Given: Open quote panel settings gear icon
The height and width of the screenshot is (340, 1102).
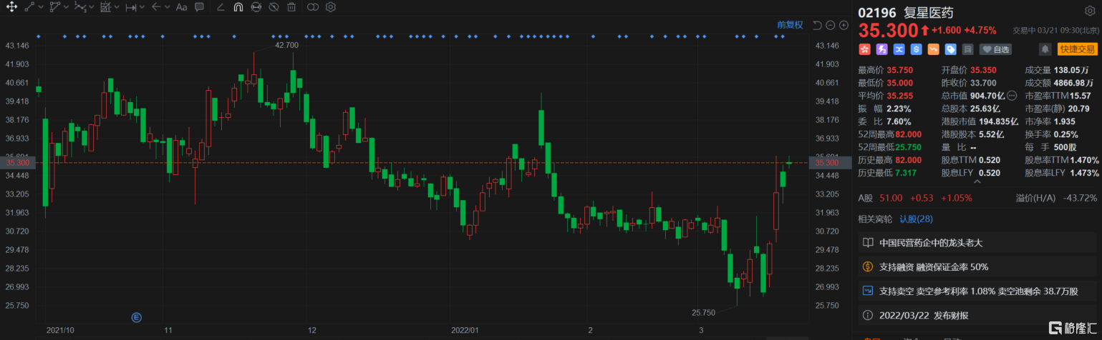Looking at the screenshot, I should pyautogui.click(x=1090, y=11).
